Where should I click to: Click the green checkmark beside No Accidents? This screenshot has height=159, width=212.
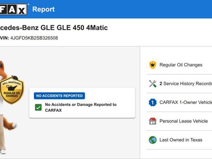pos(38,107)
